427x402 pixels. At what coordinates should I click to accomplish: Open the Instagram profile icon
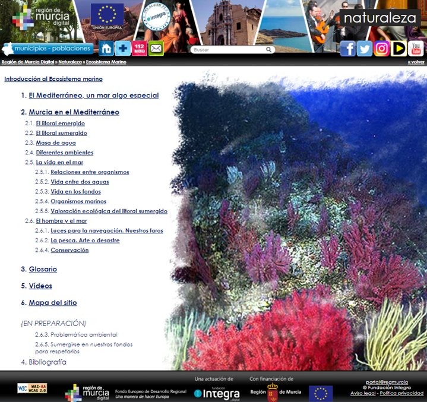pyautogui.click(x=381, y=49)
